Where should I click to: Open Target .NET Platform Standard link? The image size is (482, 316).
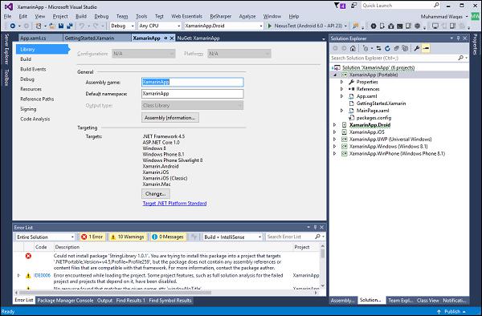point(174,203)
